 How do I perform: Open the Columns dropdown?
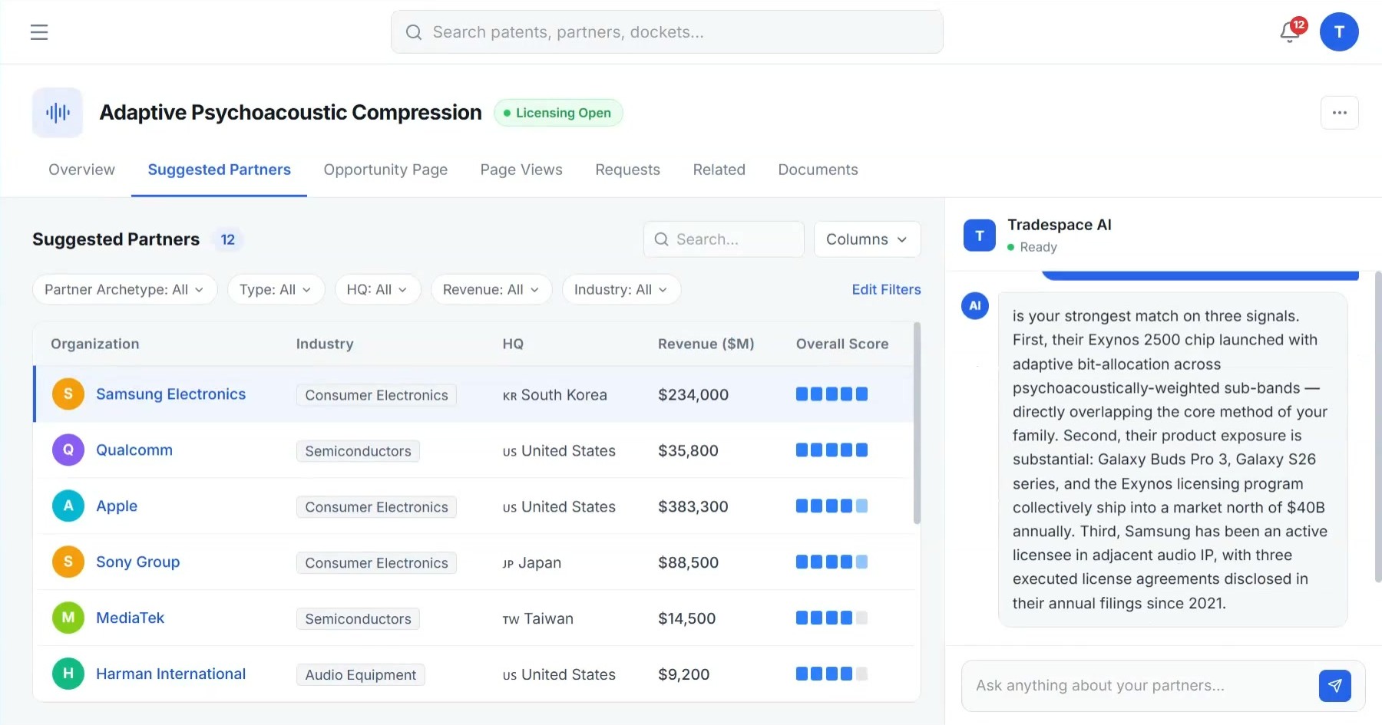867,239
